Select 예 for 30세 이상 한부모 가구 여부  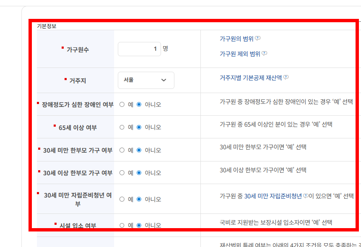coord(122,173)
